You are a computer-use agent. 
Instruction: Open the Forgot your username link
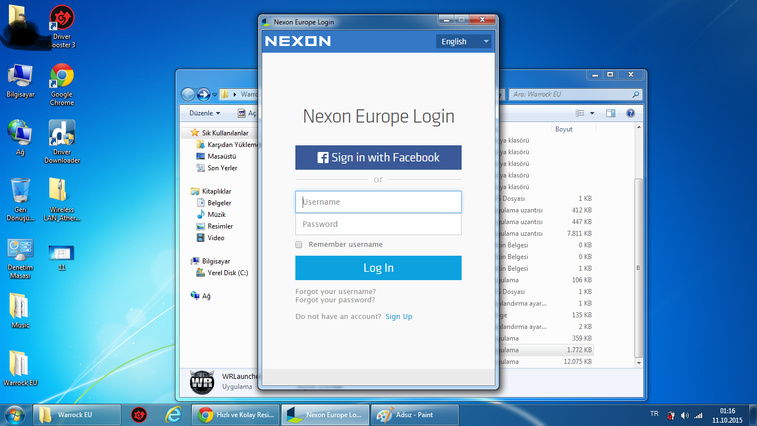coord(336,292)
